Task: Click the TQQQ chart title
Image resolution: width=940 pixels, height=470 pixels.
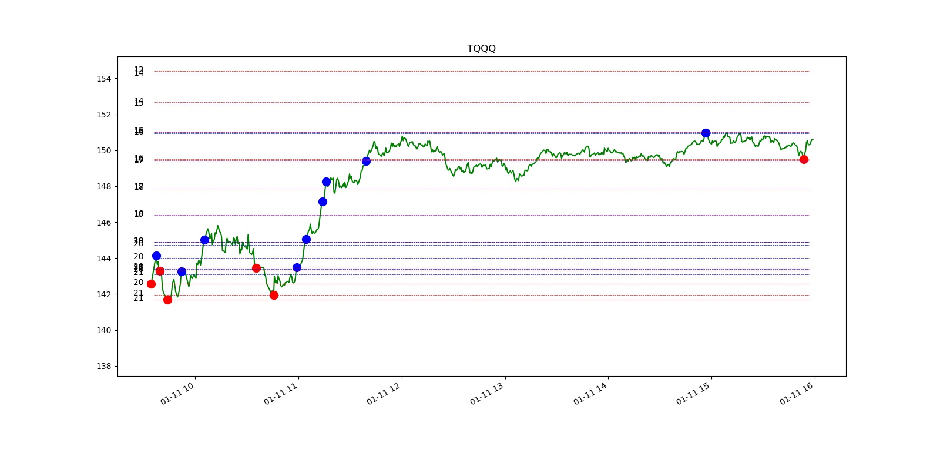Action: pos(481,49)
